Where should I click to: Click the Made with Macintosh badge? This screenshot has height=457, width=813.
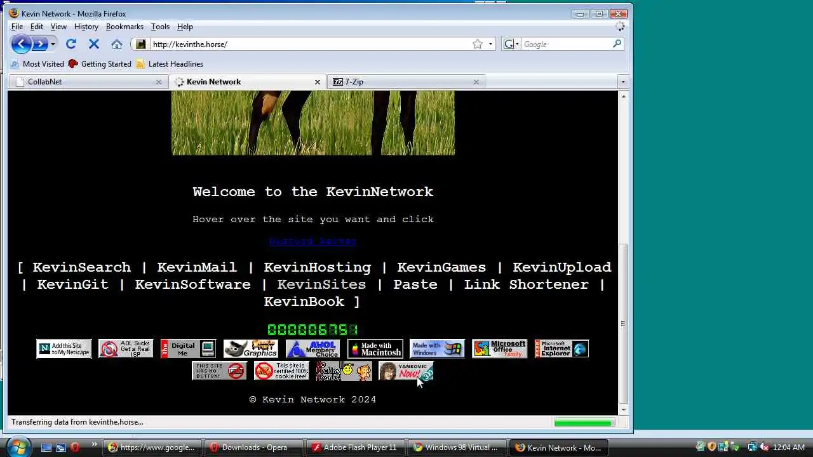[375, 349]
